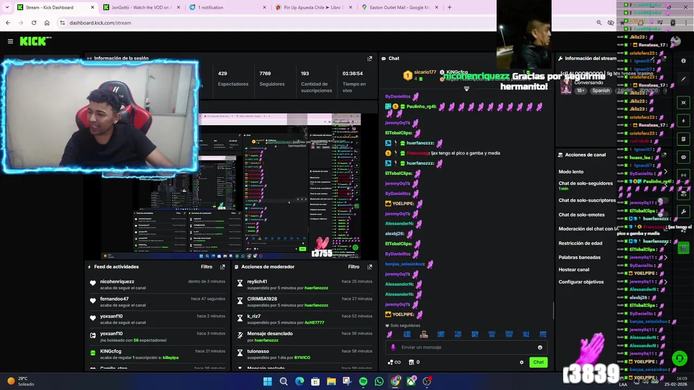Pop out the Información de la sesión panel
Image resolution: width=694 pixels, height=390 pixels.
[370, 58]
